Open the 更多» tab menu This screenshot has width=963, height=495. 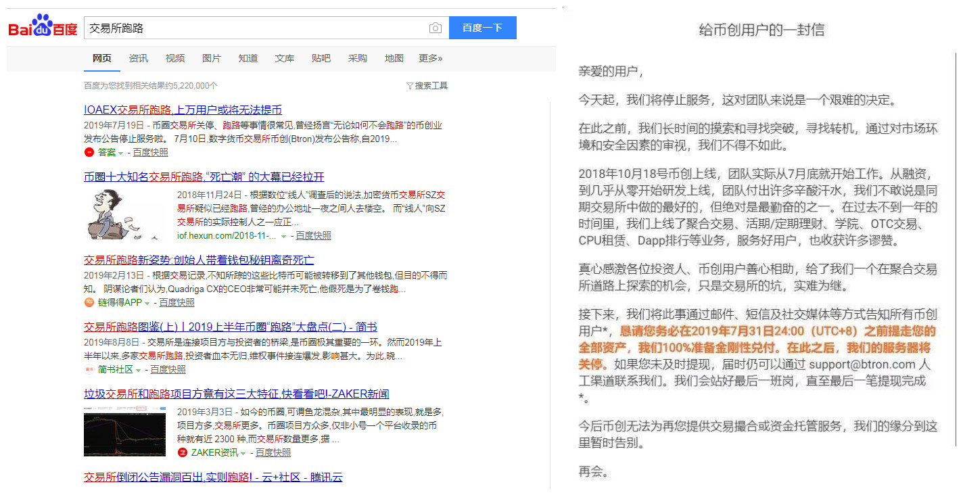pyautogui.click(x=431, y=58)
